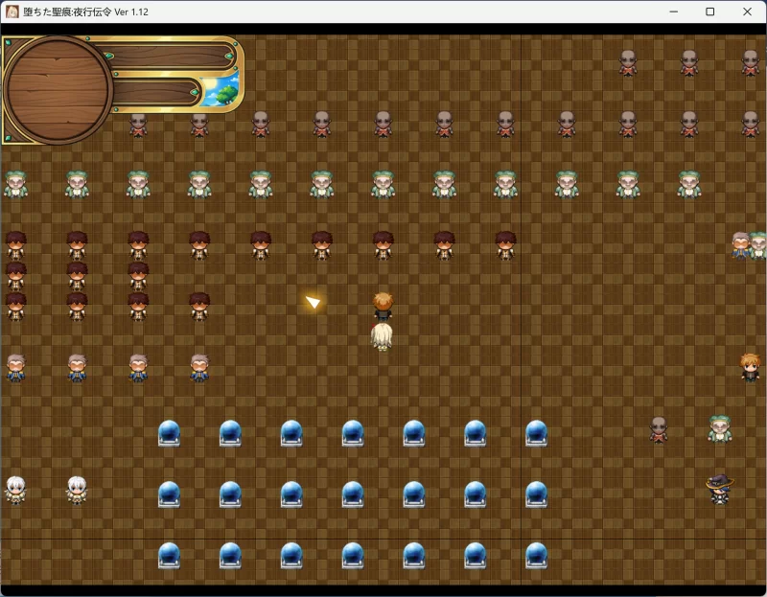Click the leftmost blue crystal orb in middle orb row
The height and width of the screenshot is (597, 767).
coord(170,494)
